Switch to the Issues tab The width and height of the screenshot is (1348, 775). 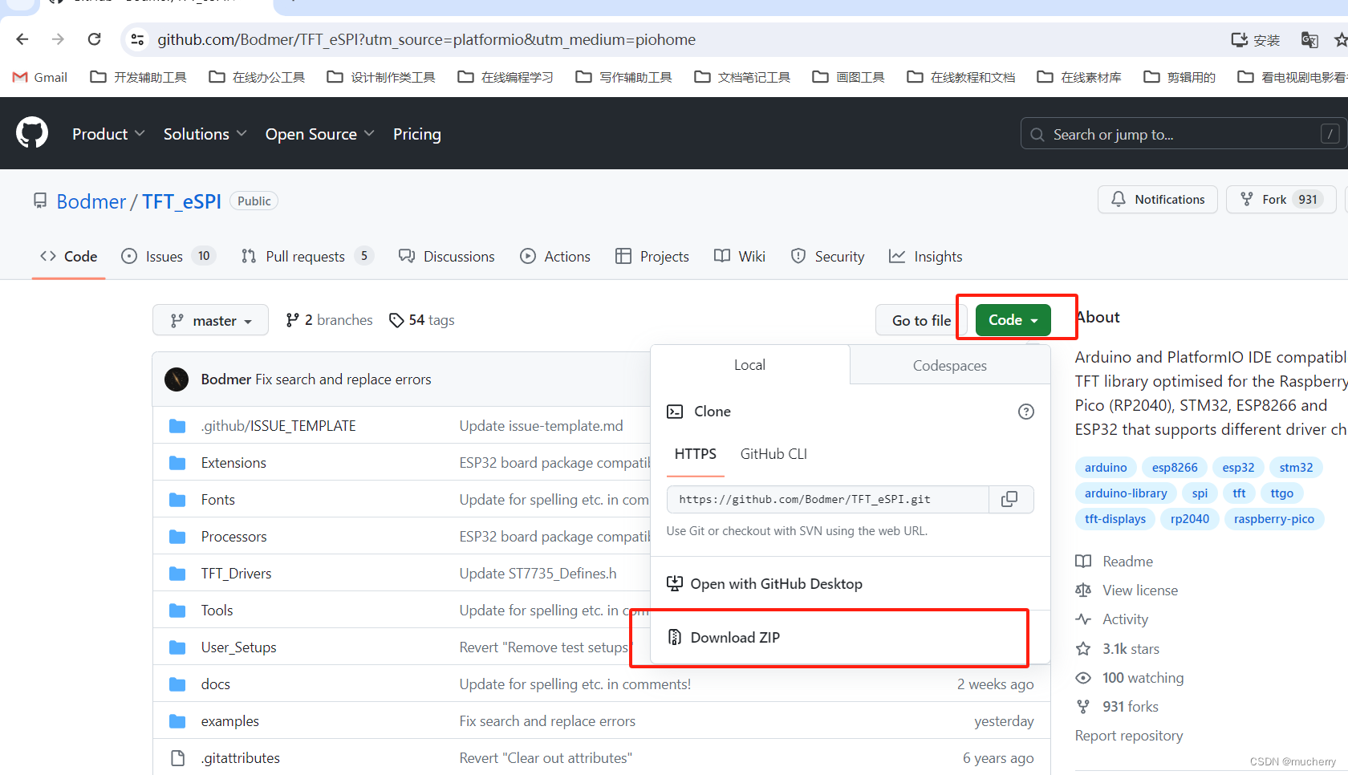168,256
